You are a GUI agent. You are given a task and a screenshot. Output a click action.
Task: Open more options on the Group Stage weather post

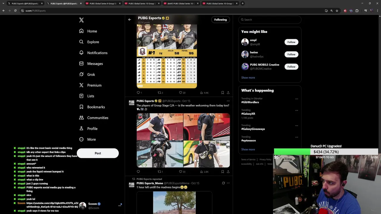tap(228, 101)
